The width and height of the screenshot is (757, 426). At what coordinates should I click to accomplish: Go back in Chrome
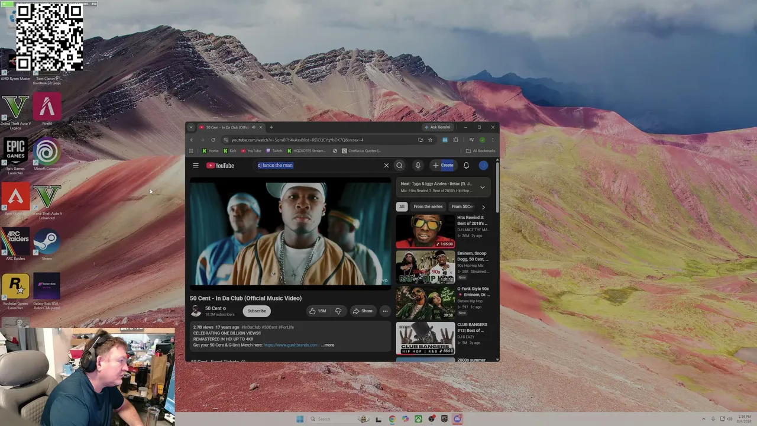192,140
